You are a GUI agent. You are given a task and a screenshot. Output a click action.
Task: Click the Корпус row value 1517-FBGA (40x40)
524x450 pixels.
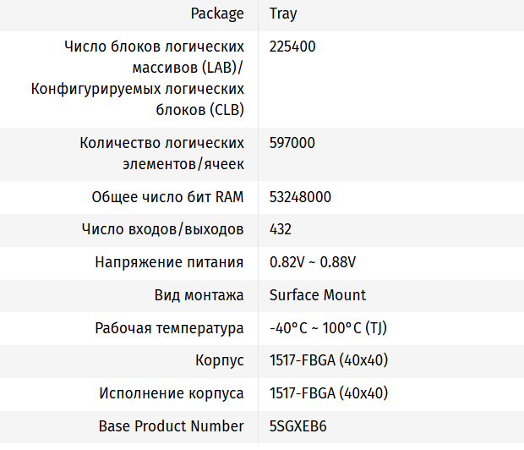[328, 360]
